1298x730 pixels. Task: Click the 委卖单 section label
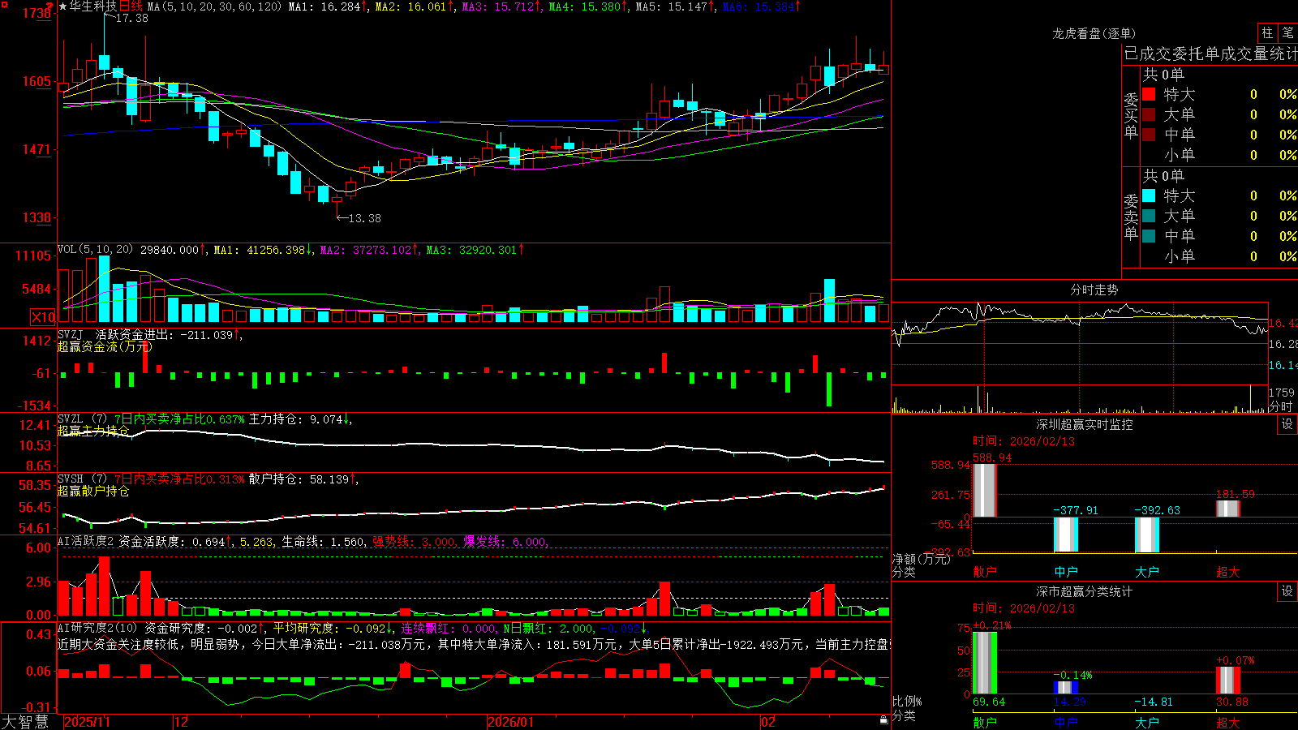point(1131,217)
